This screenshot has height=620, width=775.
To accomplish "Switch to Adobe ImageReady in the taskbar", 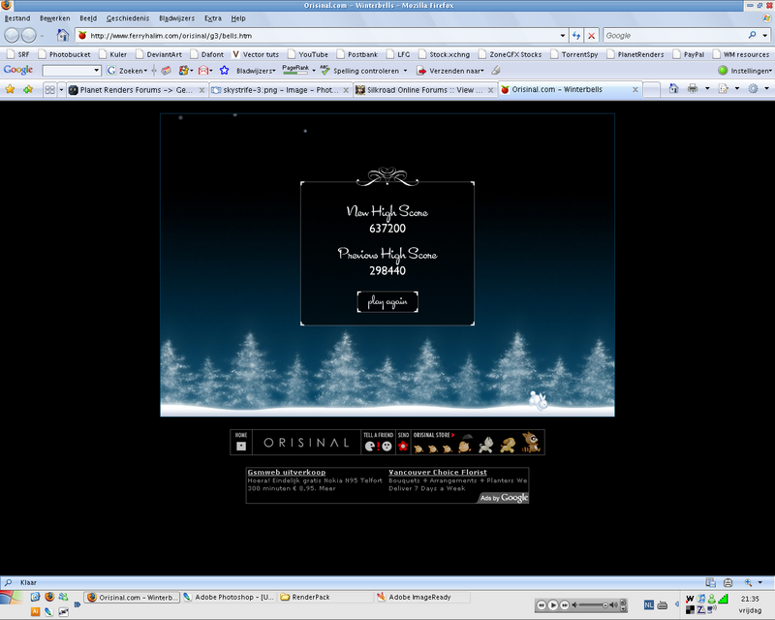I will (421, 597).
